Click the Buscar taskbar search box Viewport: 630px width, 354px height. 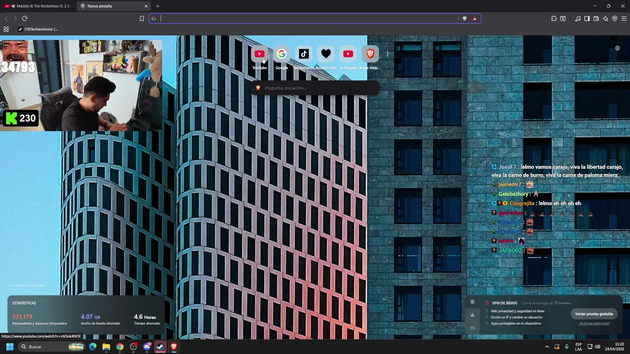(52, 347)
